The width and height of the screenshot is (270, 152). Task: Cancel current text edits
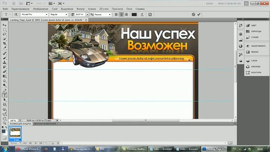[x=193, y=14]
